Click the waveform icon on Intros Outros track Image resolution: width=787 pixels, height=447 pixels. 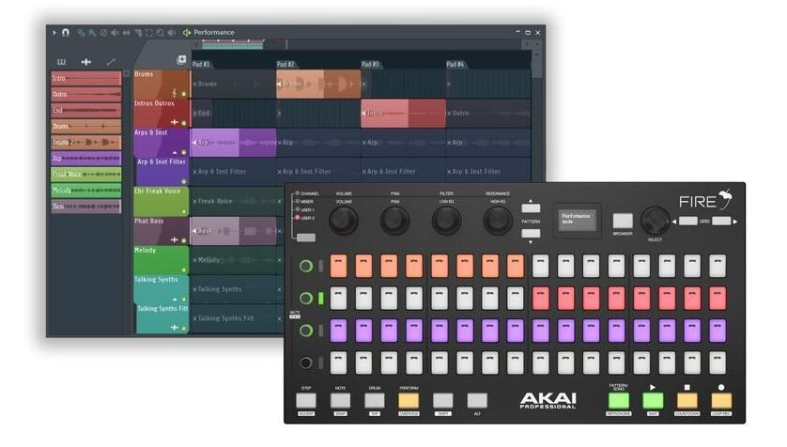[x=174, y=122]
